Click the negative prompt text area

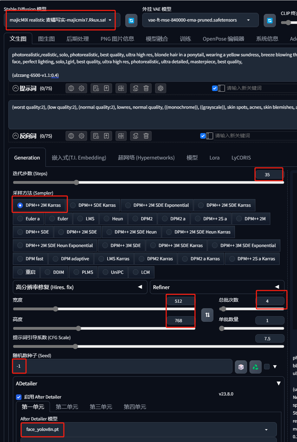click(153, 115)
